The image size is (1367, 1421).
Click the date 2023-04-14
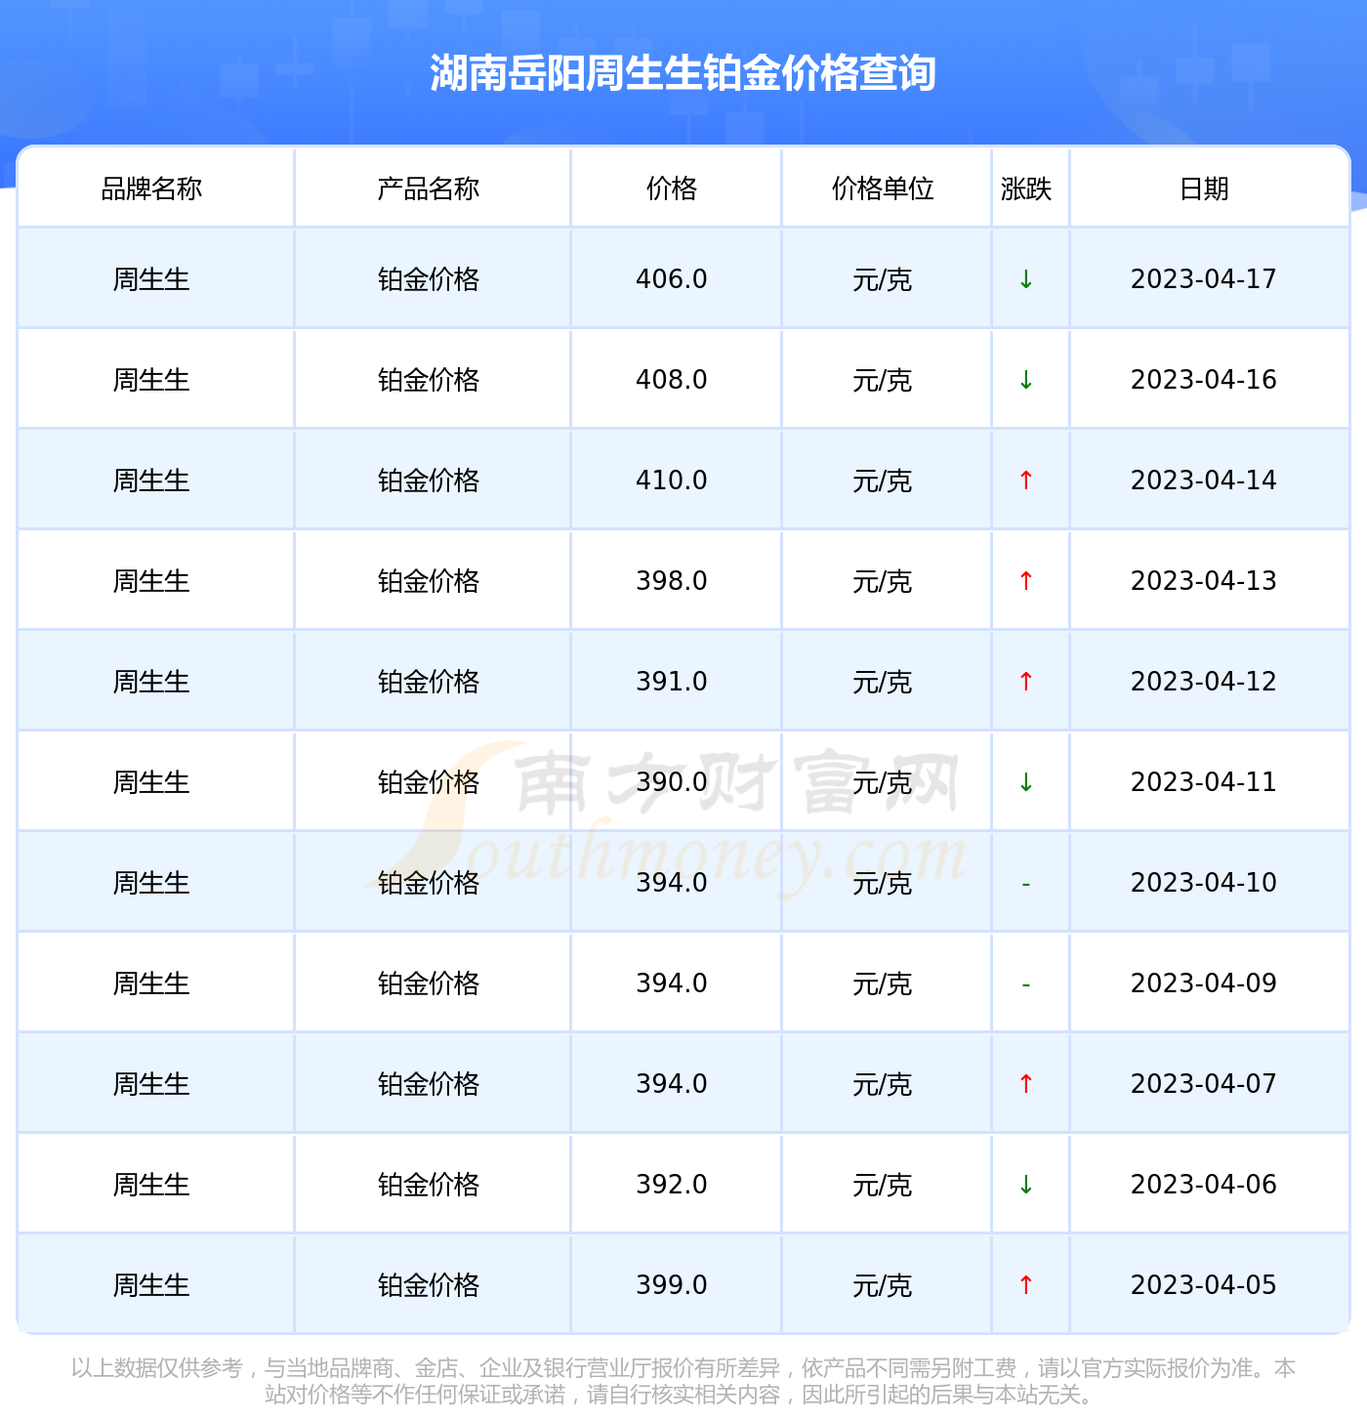point(1204,481)
